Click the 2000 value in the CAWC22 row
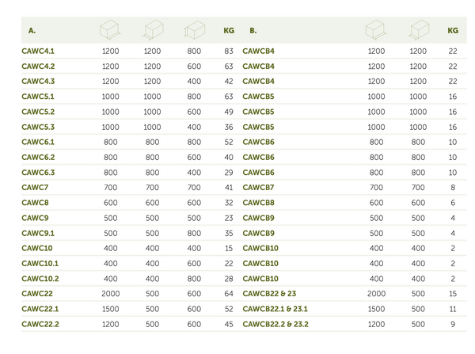The height and width of the screenshot is (354, 475). coord(110,294)
